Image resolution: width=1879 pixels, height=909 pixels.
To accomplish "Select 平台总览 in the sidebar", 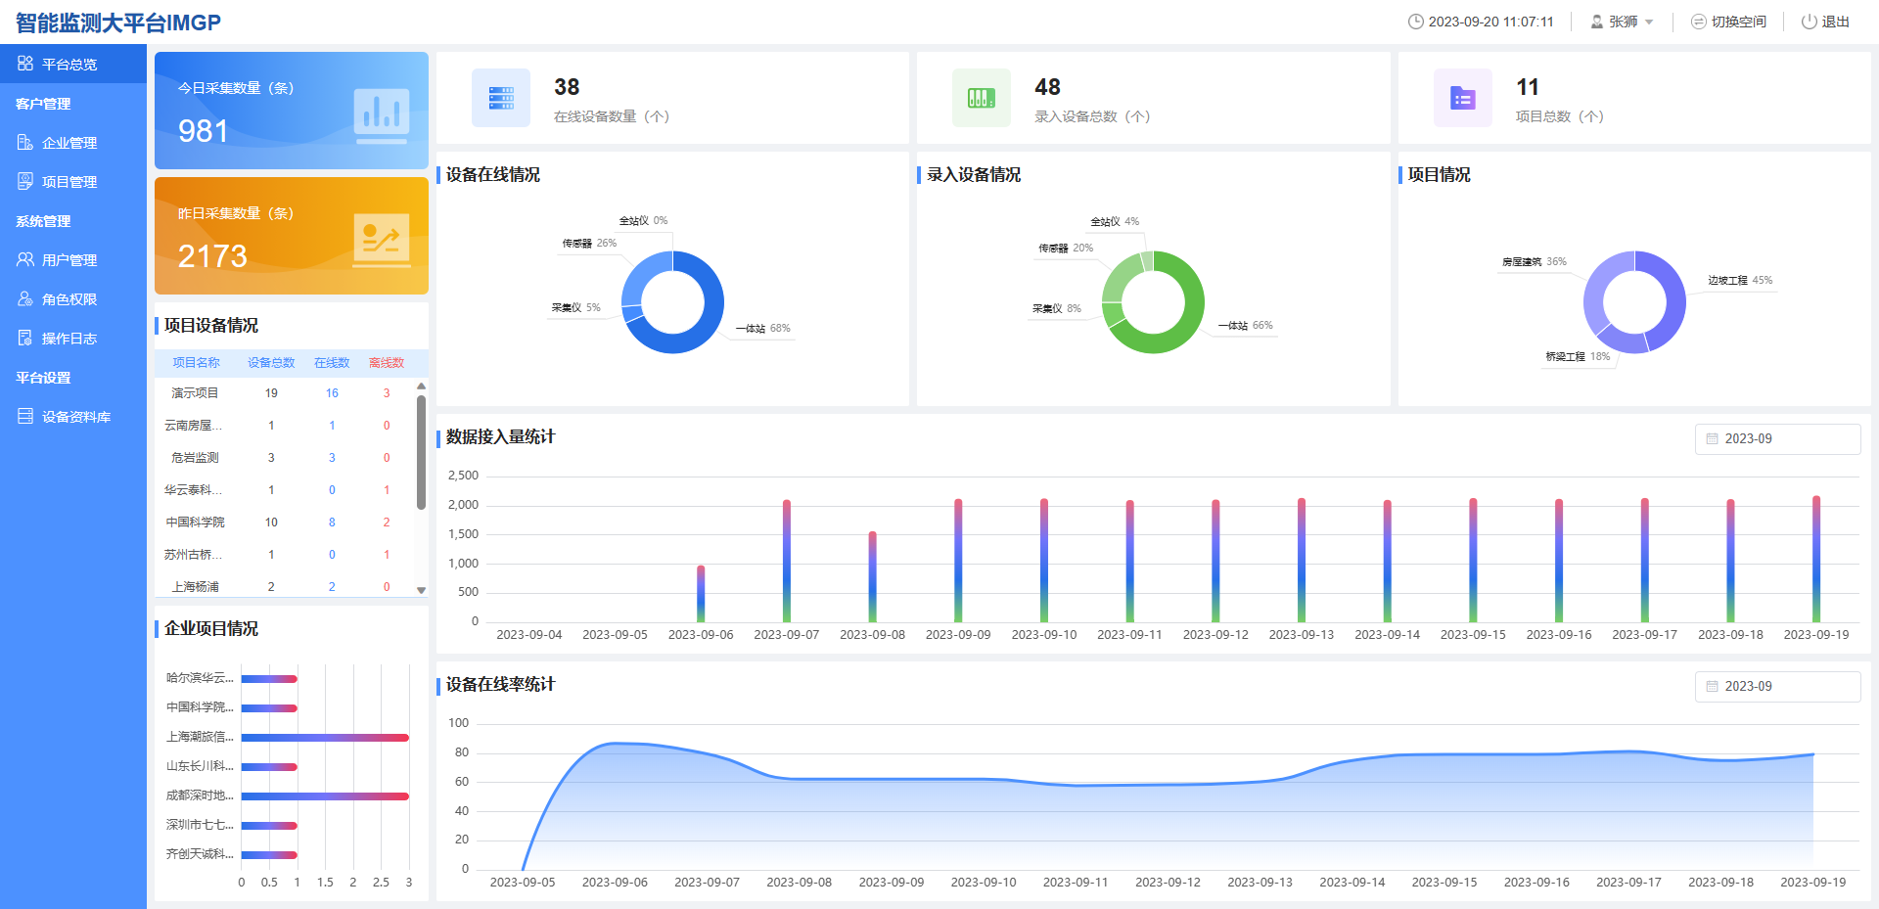I will pyautogui.click(x=69, y=65).
